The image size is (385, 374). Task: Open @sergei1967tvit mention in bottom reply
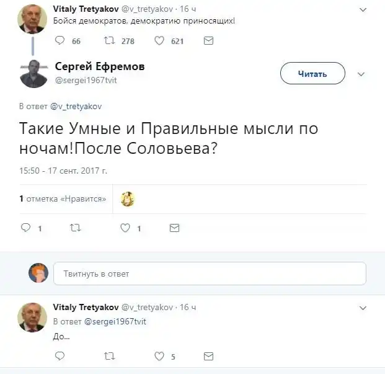(115, 321)
